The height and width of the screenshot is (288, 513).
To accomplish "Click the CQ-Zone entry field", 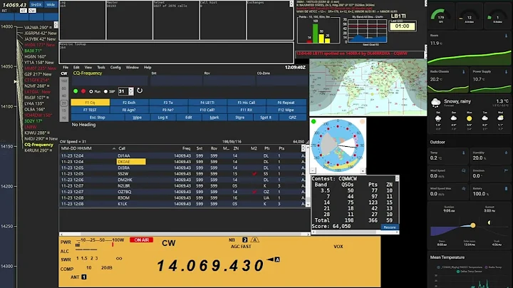I will pyautogui.click(x=281, y=81).
